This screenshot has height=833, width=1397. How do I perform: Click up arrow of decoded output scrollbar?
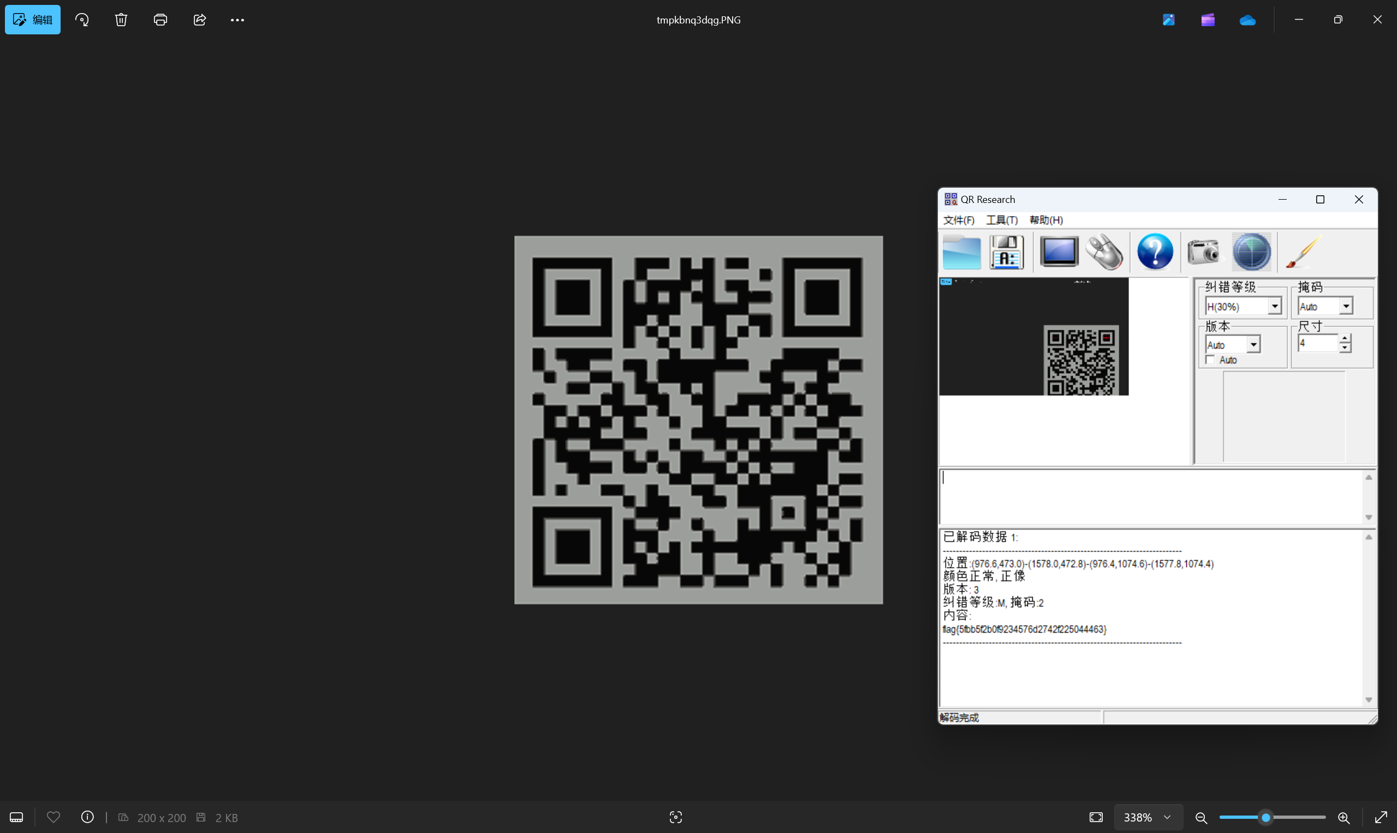(1369, 537)
